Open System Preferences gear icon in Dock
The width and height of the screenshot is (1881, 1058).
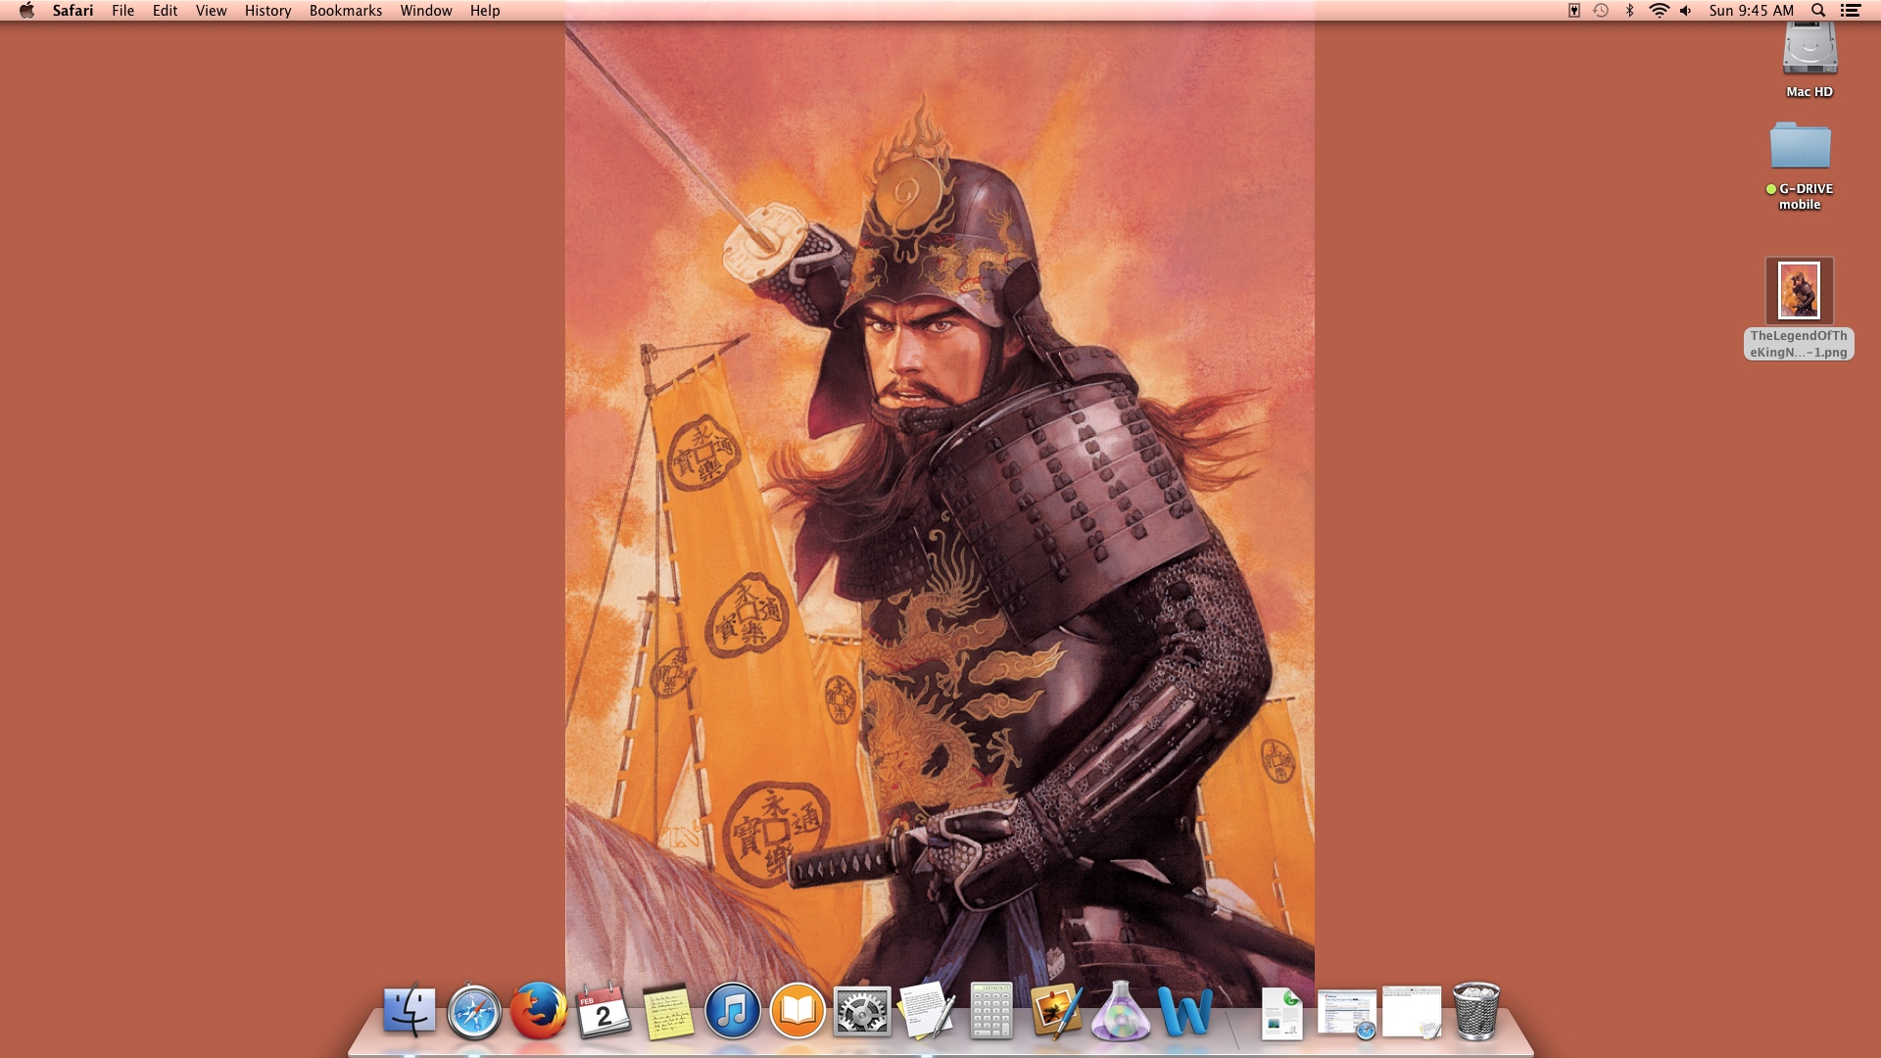click(862, 1012)
